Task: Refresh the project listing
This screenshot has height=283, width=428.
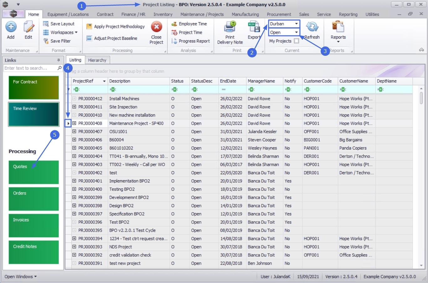Action: (x=312, y=28)
